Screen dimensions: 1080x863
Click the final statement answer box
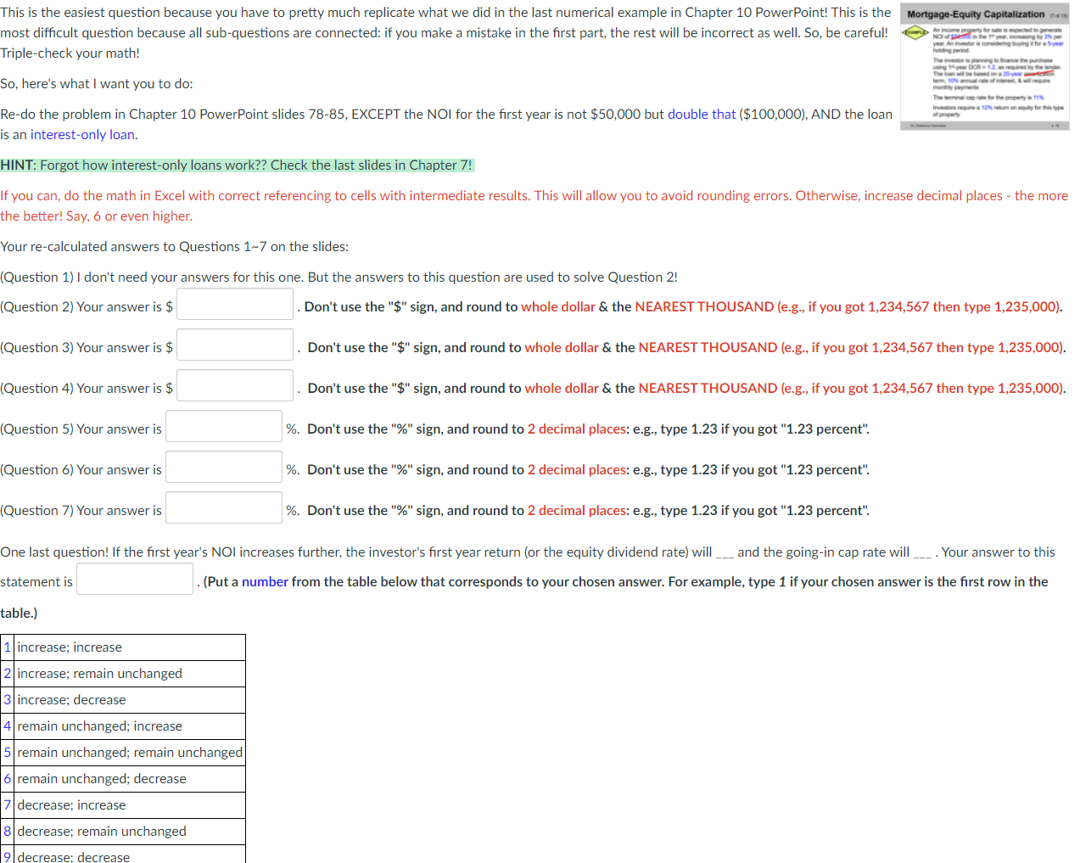134,578
